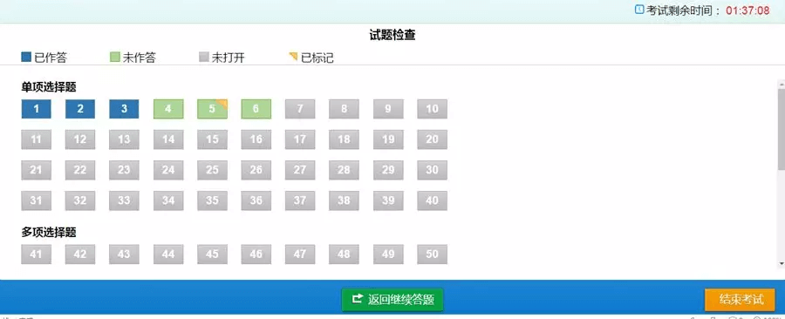The height and width of the screenshot is (319, 785).
Task: Click question 46 tile
Action: [x=256, y=254]
